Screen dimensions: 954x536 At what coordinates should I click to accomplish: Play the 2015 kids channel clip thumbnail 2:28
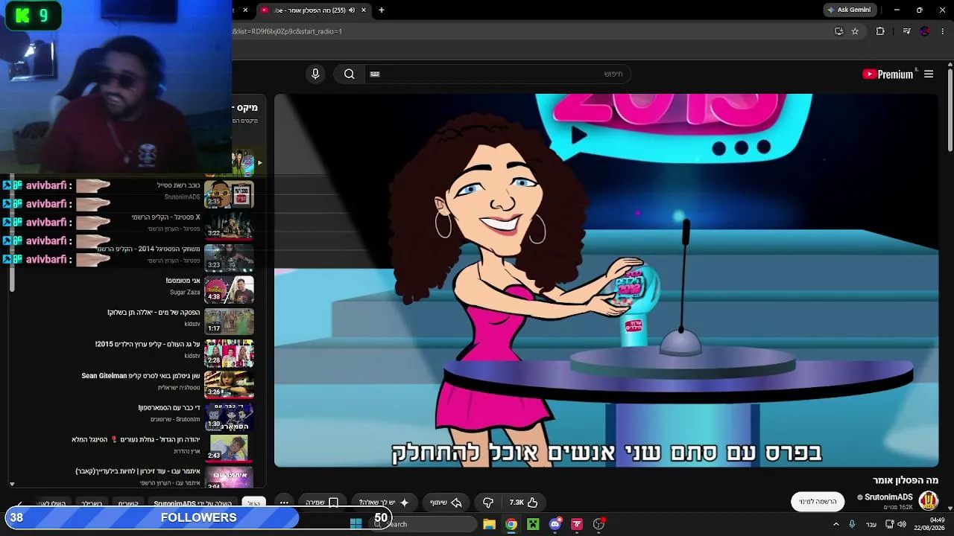pos(229,354)
